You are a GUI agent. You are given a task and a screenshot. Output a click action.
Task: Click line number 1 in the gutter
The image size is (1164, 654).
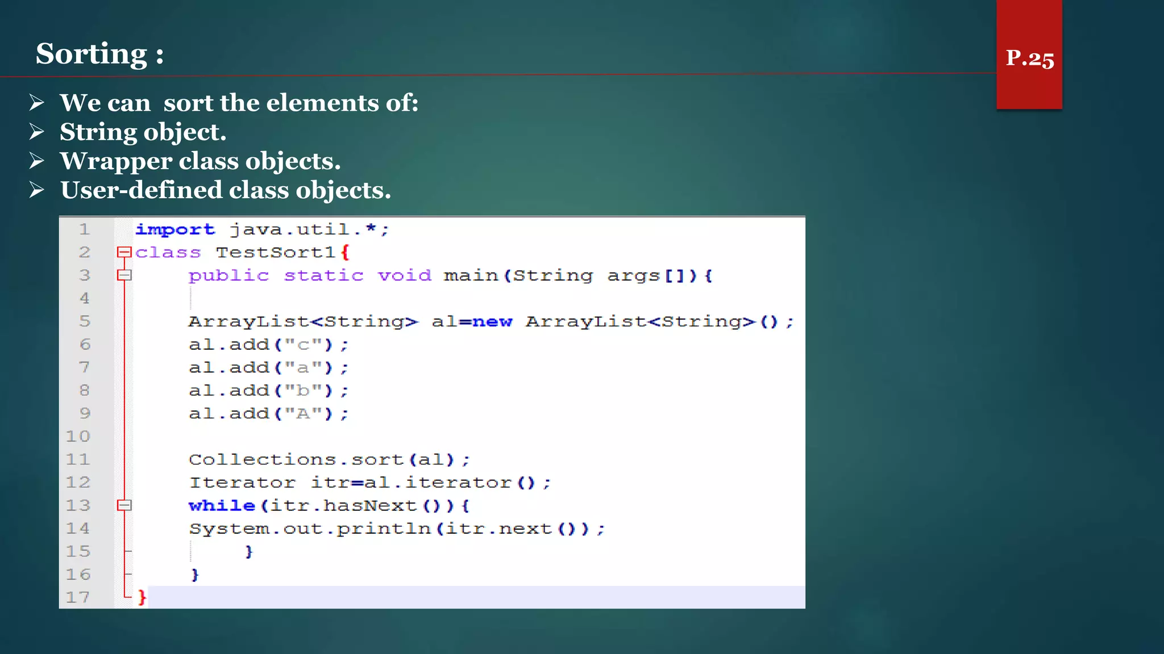pyautogui.click(x=84, y=229)
